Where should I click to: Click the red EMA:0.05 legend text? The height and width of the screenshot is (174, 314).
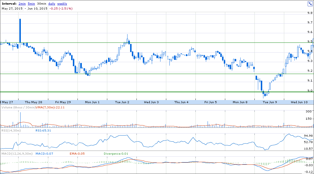click(x=76, y=154)
